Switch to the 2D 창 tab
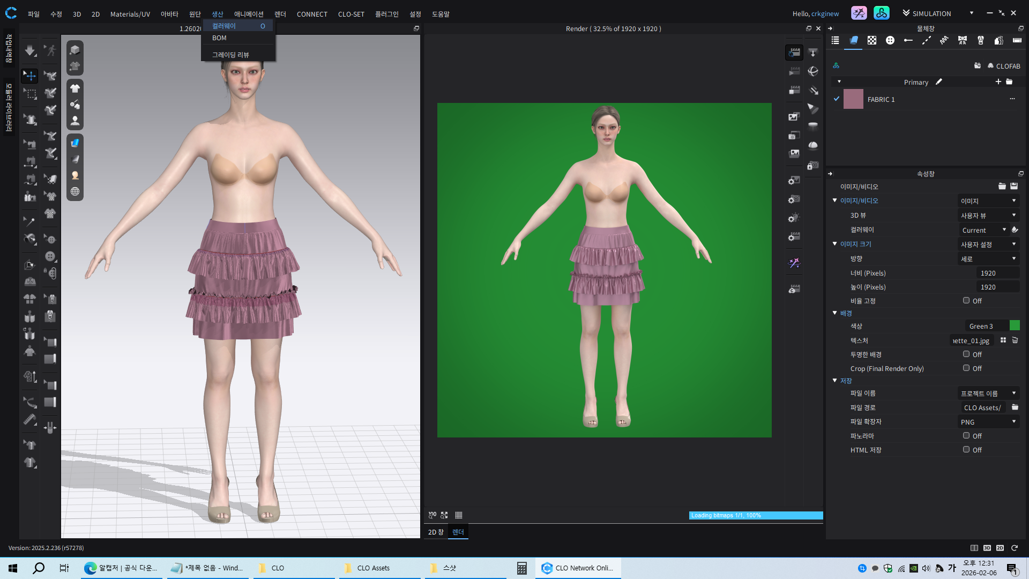 pyautogui.click(x=436, y=532)
